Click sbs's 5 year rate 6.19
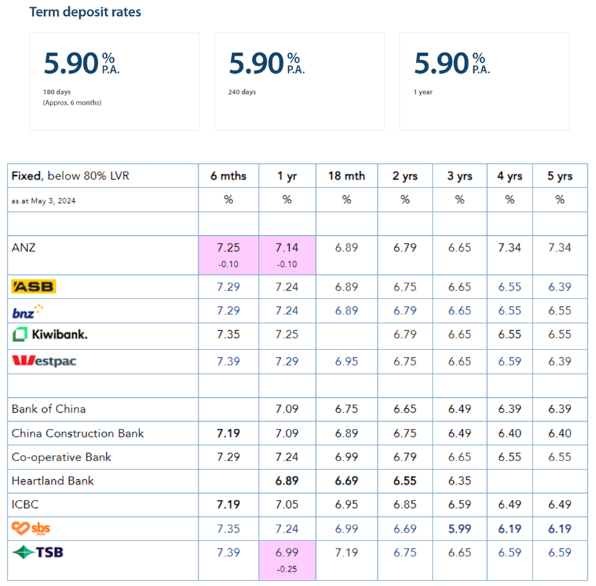The width and height of the screenshot is (596, 586). (560, 529)
